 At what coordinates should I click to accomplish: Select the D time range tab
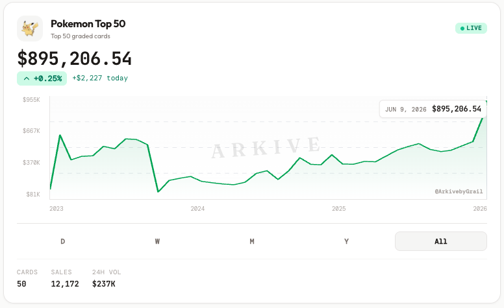[63, 241]
